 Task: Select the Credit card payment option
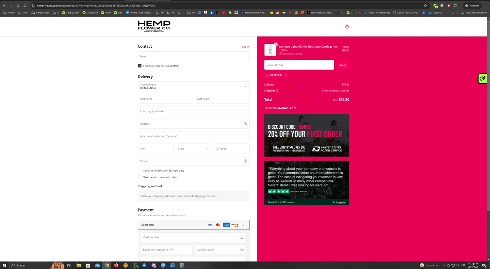point(193,225)
